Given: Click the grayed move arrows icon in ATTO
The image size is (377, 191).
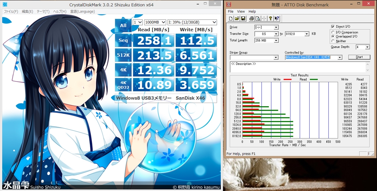Looking at the screenshot, I should pyautogui.click(x=264, y=18).
